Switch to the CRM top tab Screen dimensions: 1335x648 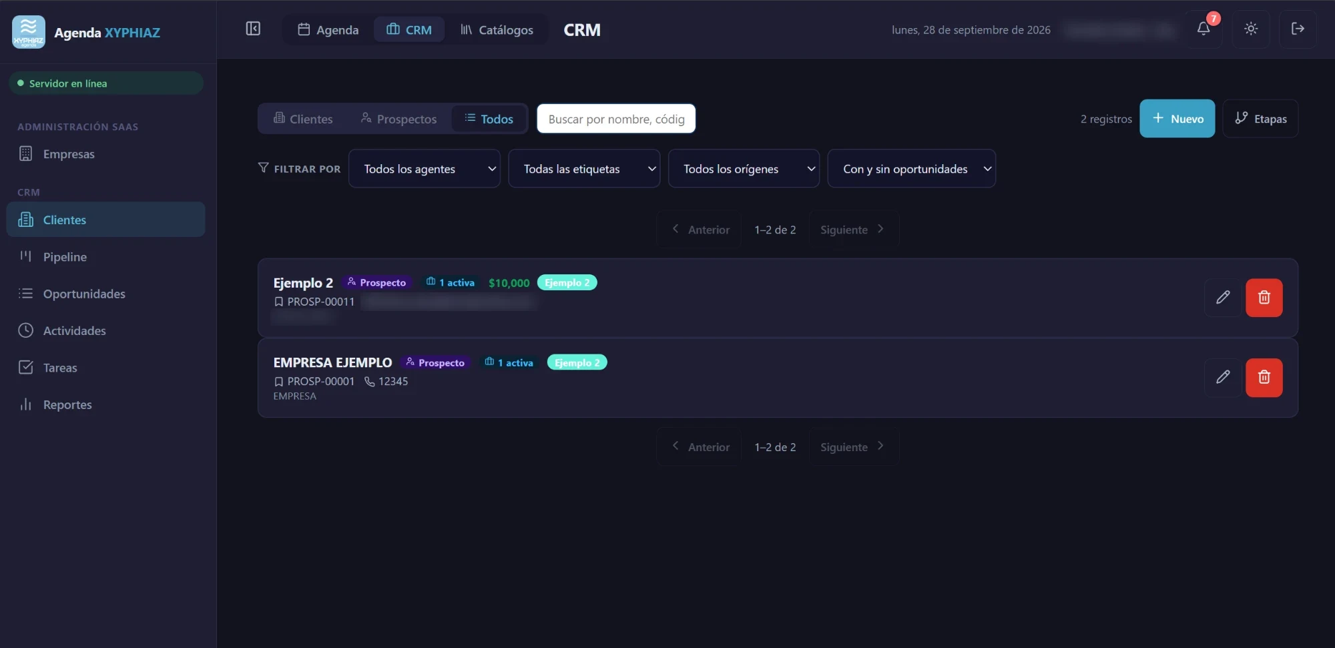coord(409,30)
